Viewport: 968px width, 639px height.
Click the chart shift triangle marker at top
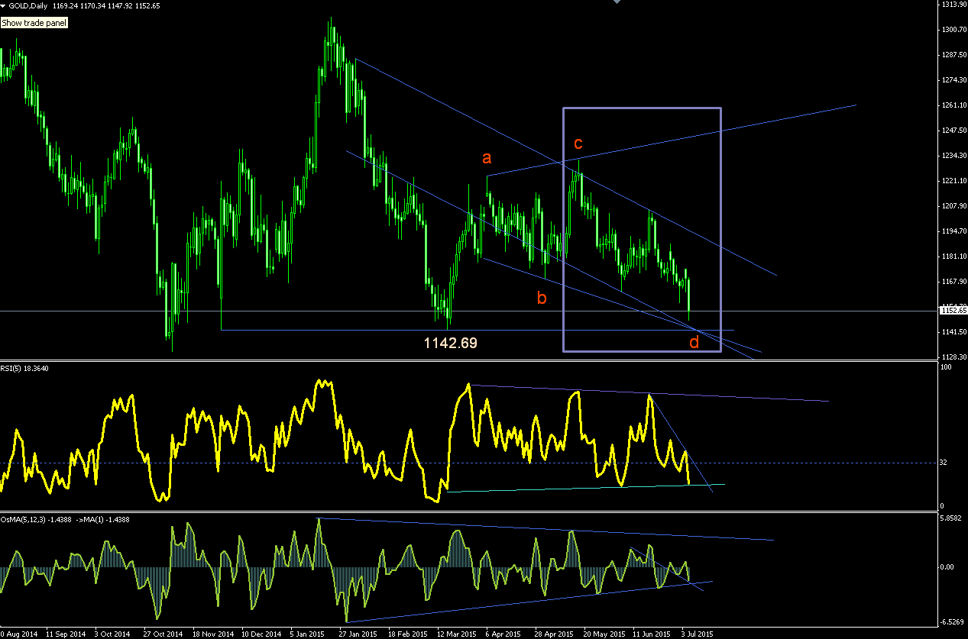coord(618,3)
